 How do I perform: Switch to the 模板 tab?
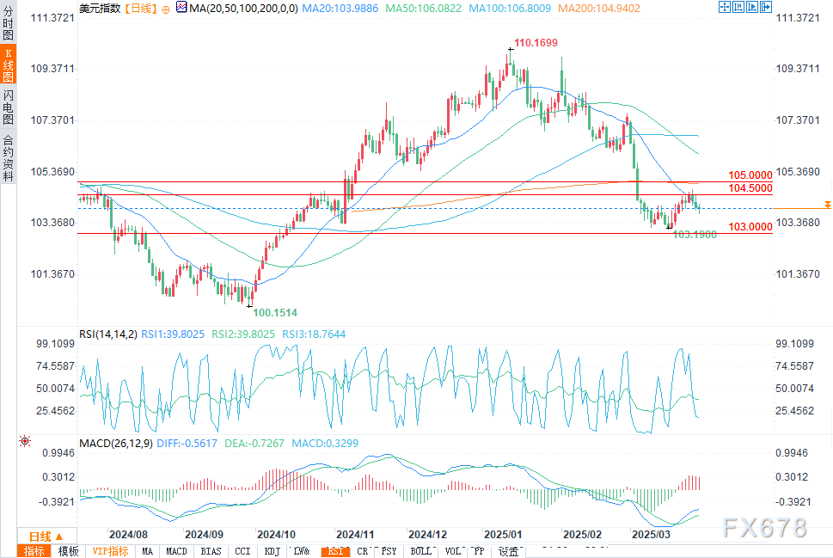click(68, 551)
